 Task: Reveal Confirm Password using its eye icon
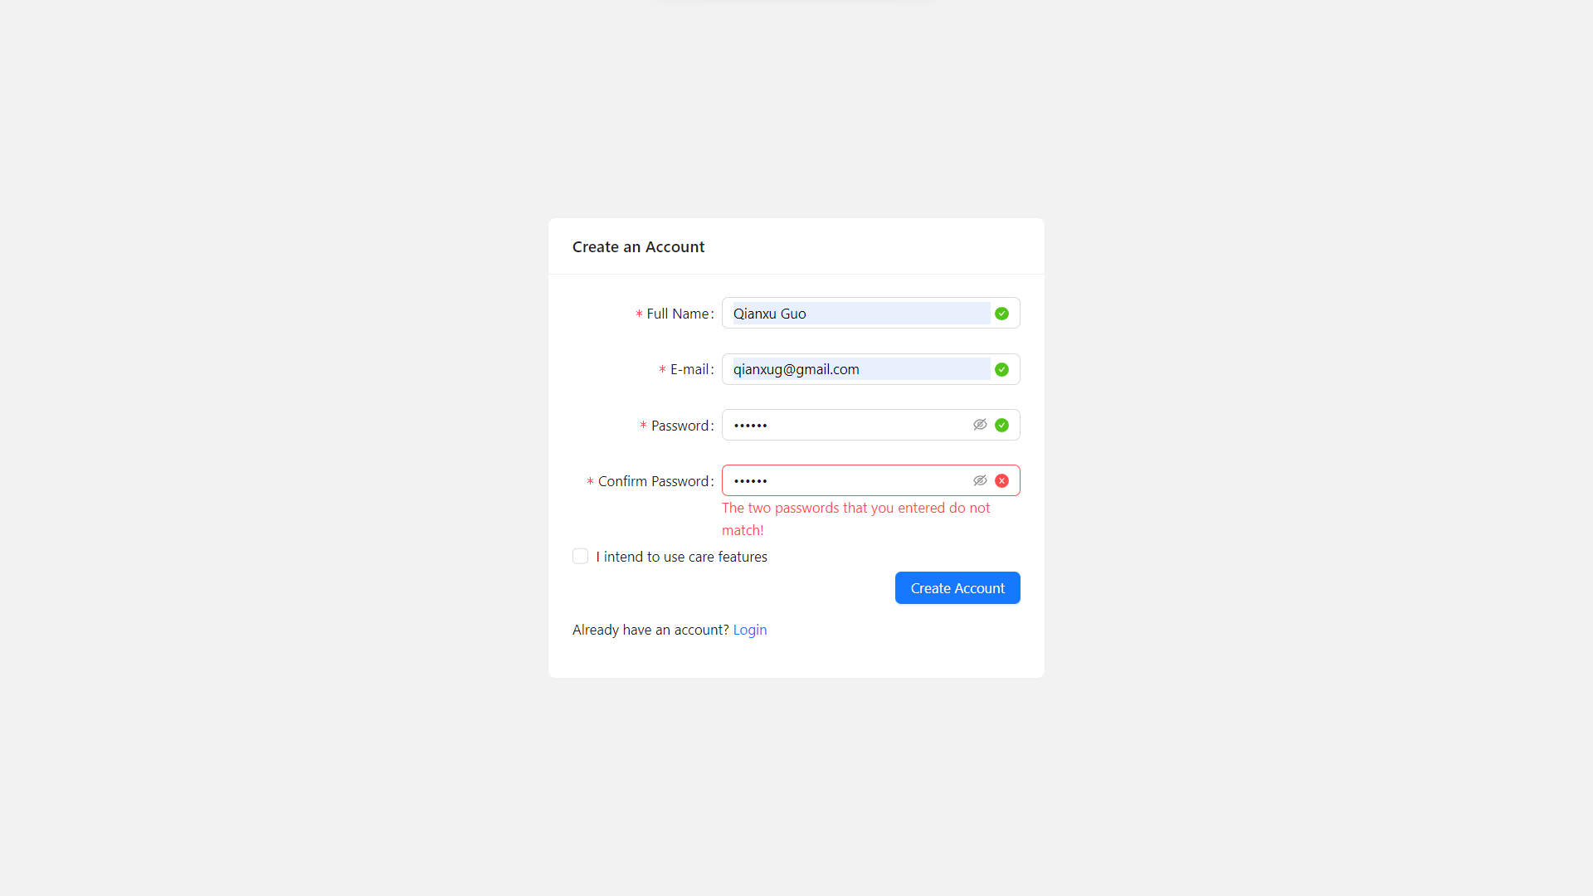click(980, 480)
